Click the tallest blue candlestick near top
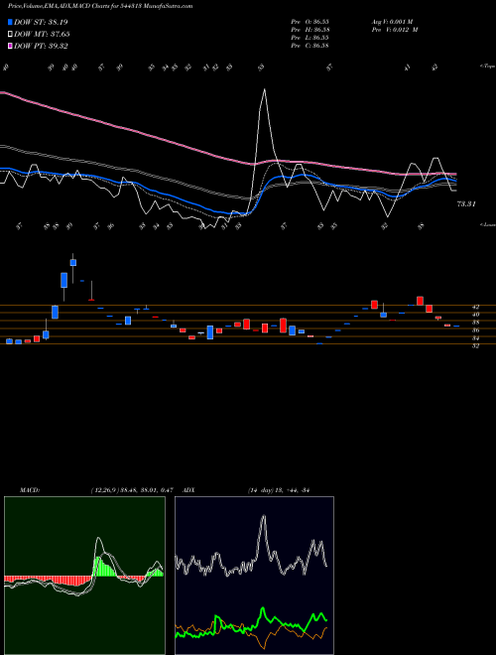496x655 pixels. 63,280
